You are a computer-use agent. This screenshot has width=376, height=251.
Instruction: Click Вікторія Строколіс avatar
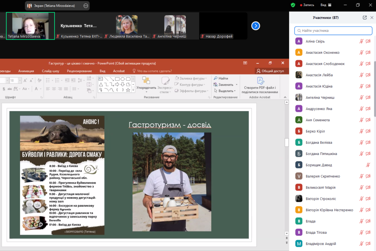click(299, 198)
